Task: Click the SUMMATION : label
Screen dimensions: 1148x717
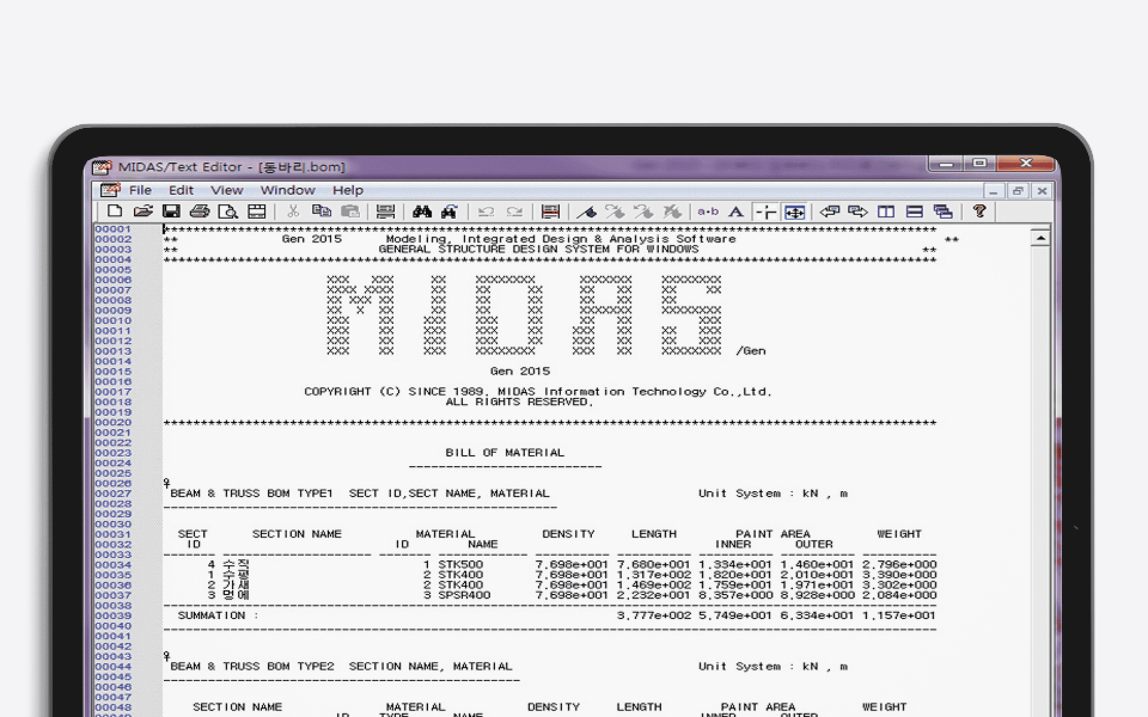Action: point(218,615)
